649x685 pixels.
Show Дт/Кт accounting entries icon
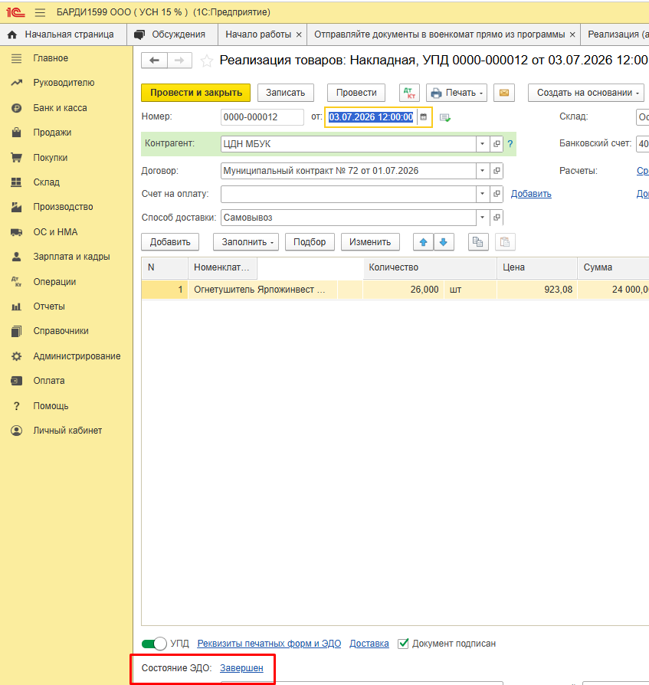tap(409, 93)
